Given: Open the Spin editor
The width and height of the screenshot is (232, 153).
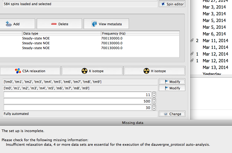Looking at the screenshot, I should pyautogui.click(x=172, y=4).
